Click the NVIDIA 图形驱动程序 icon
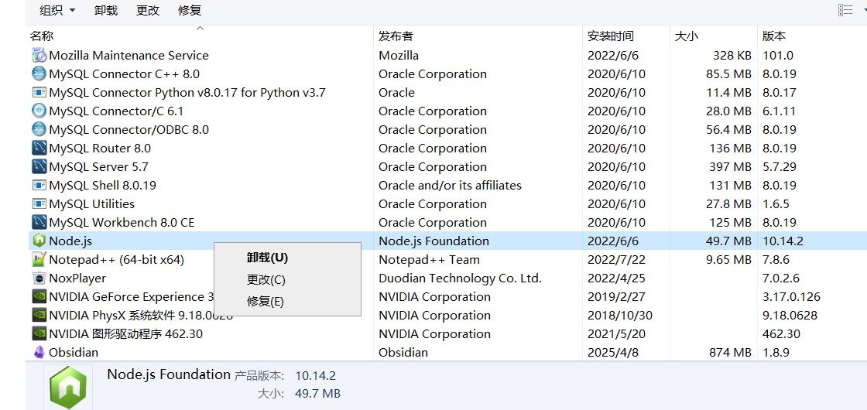867x410 pixels. (39, 333)
